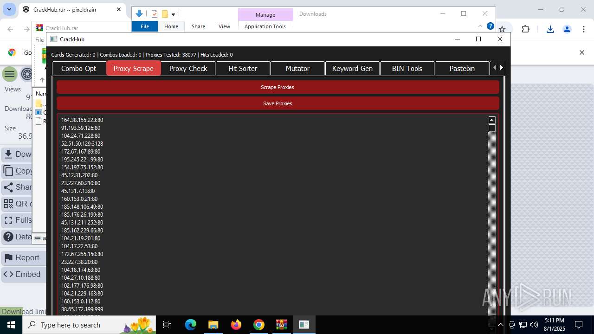Select the Proxy Scrape tab
Image resolution: width=594 pixels, height=334 pixels.
point(134,68)
